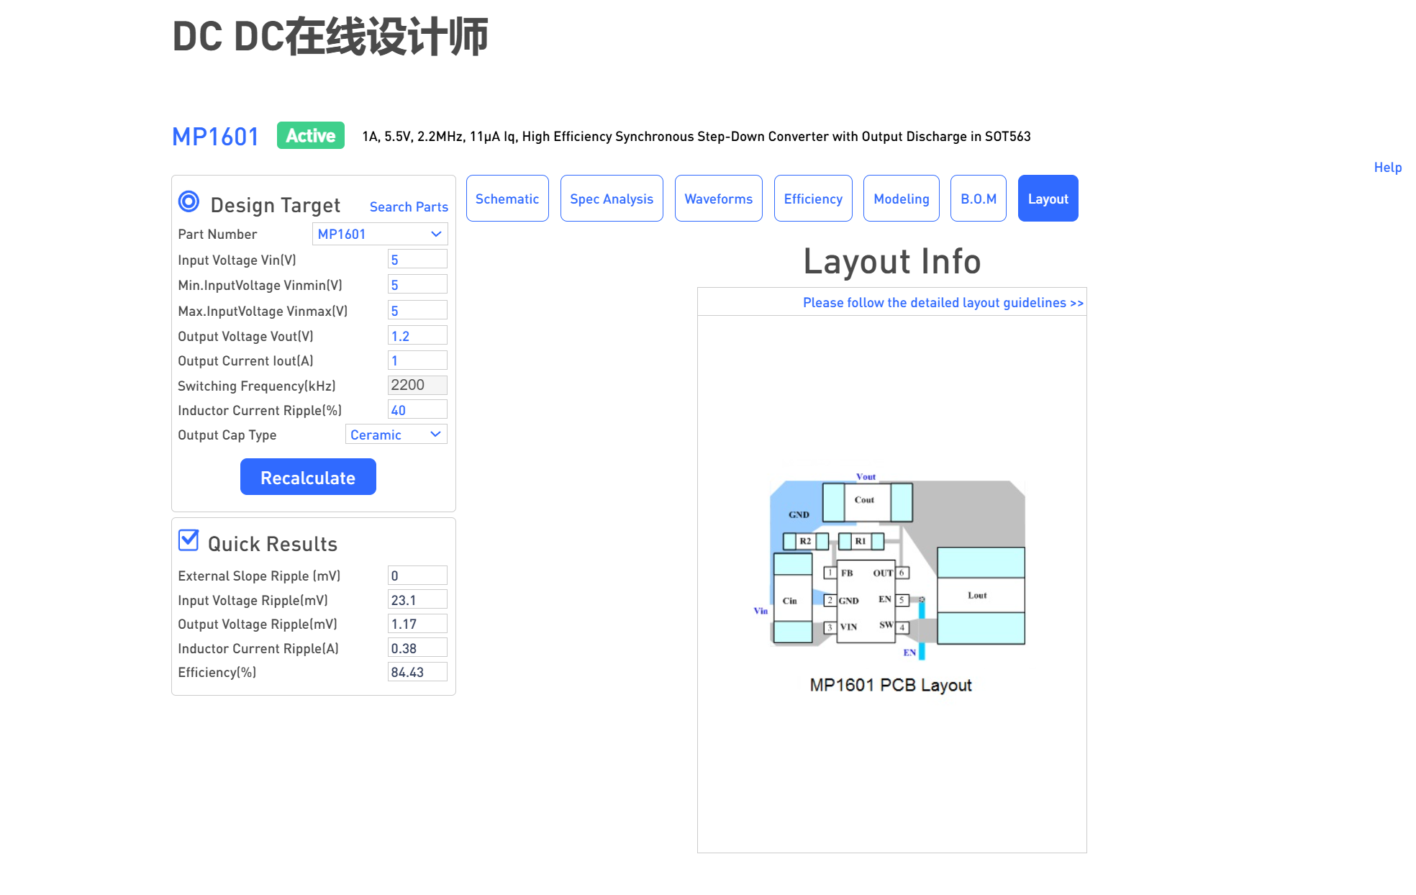Click the Cout component in the layout
The image size is (1416, 895).
pos(867,501)
